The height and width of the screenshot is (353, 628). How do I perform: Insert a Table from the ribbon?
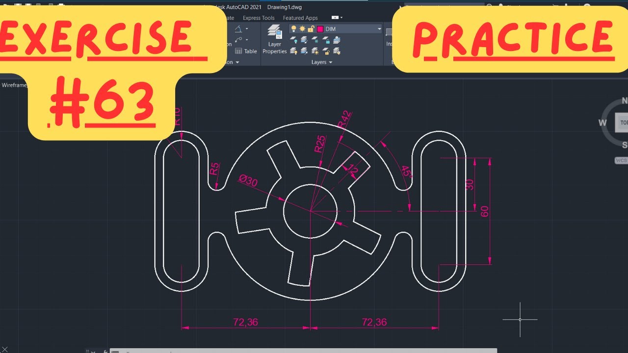(245, 51)
